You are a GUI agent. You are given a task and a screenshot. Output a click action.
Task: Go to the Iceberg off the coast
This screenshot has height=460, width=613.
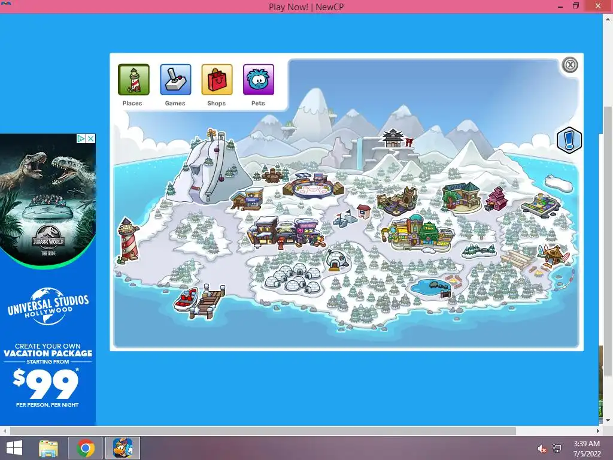click(559, 183)
